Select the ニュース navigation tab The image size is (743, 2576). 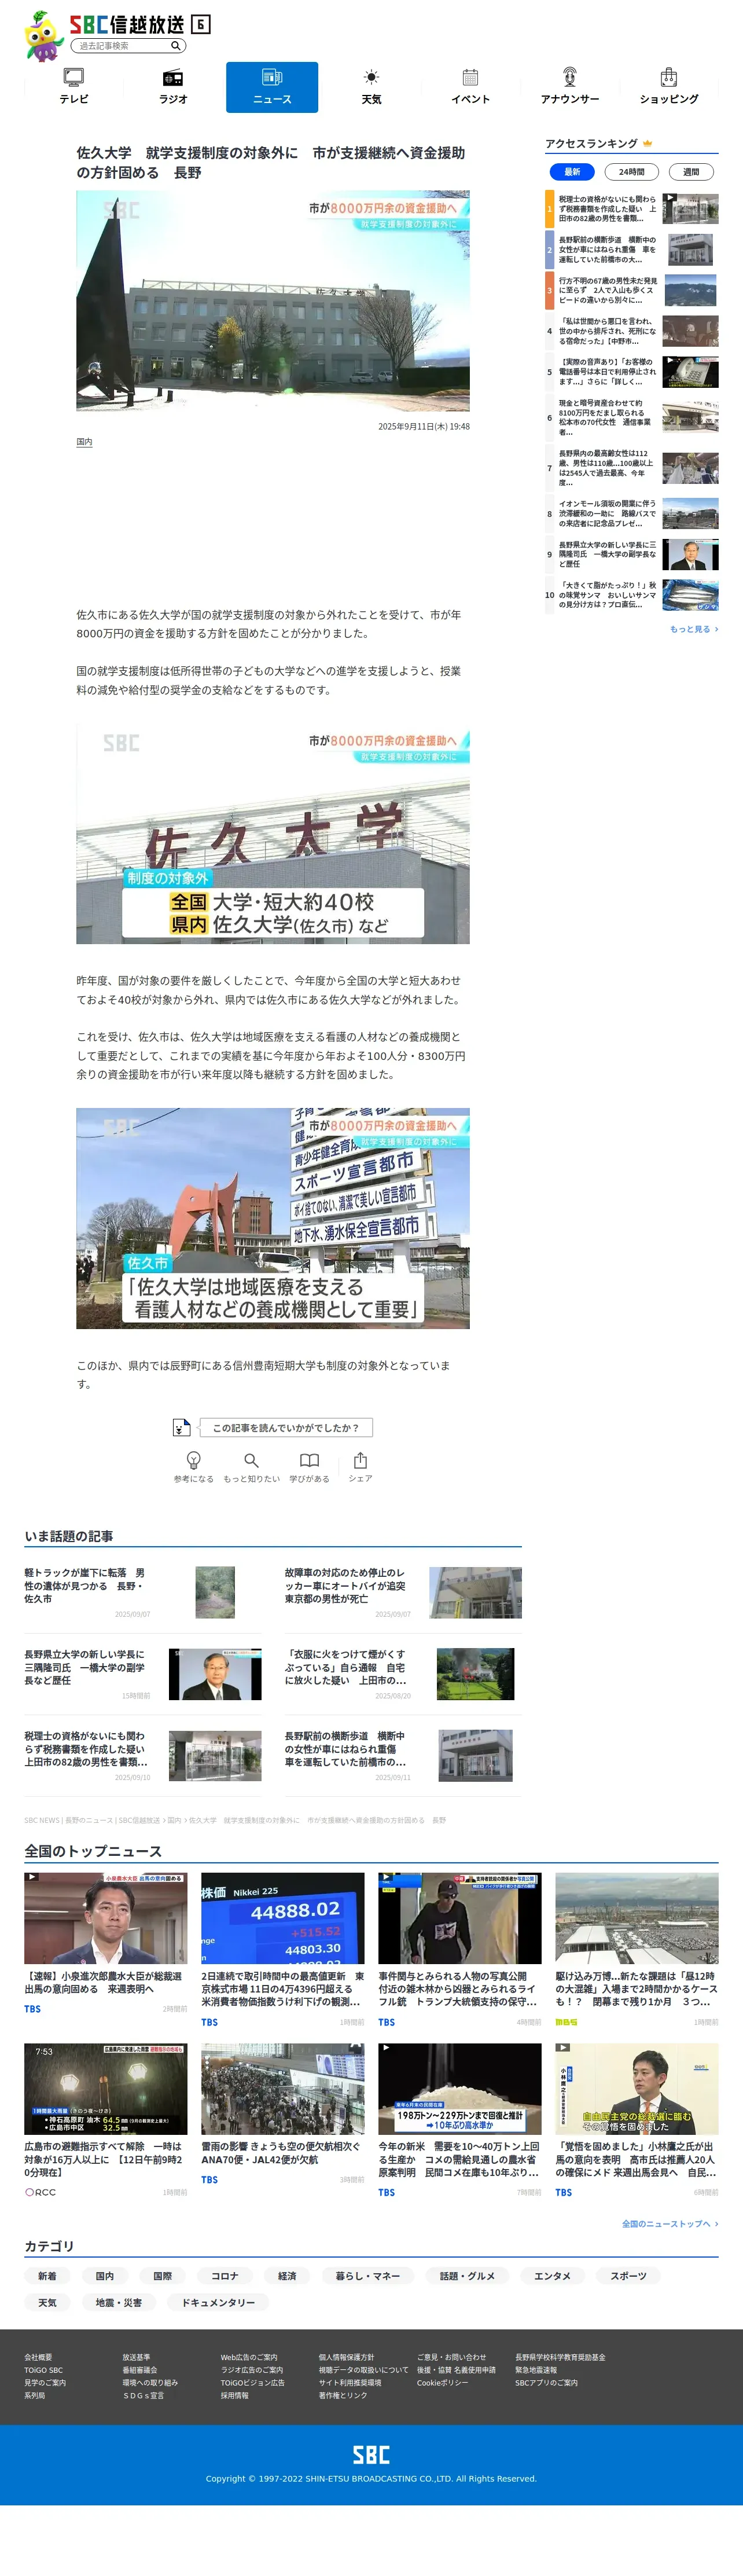(272, 87)
